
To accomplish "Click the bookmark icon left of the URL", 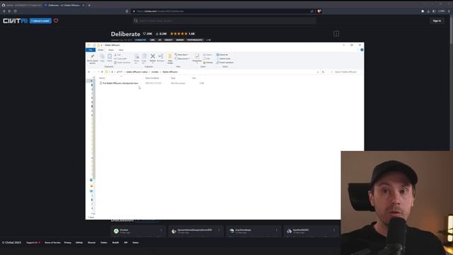I will click(x=127, y=11).
